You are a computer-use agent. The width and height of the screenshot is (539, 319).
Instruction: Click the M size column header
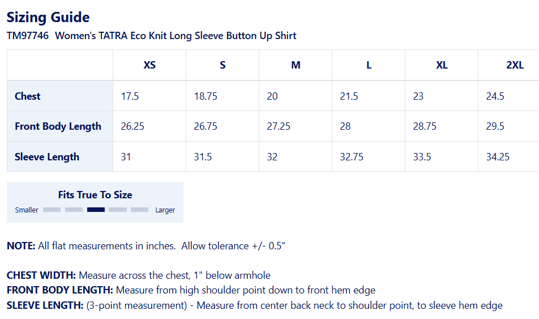(x=296, y=65)
